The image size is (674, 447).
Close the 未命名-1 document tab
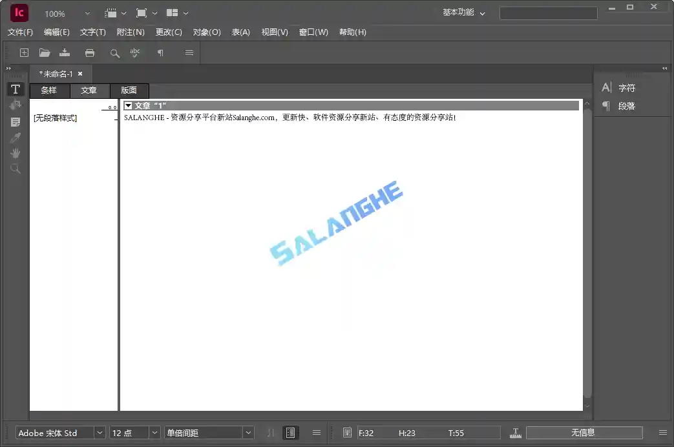pos(79,74)
